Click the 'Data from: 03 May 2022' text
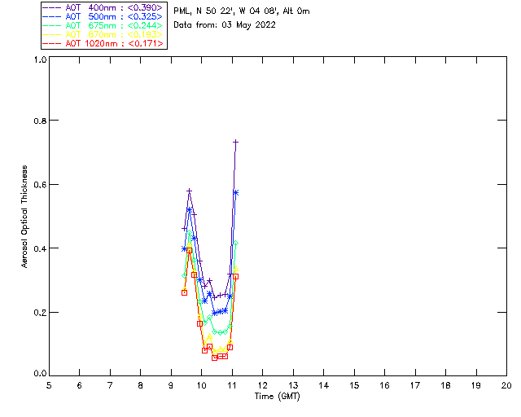This screenshot has height=417, width=521. 225,25
